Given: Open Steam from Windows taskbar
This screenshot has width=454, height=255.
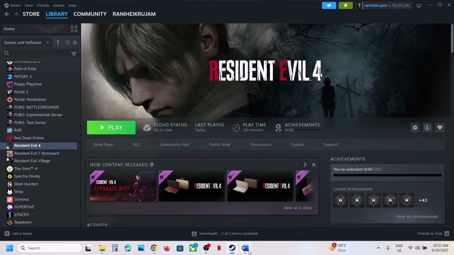Looking at the screenshot, I should tap(232, 248).
